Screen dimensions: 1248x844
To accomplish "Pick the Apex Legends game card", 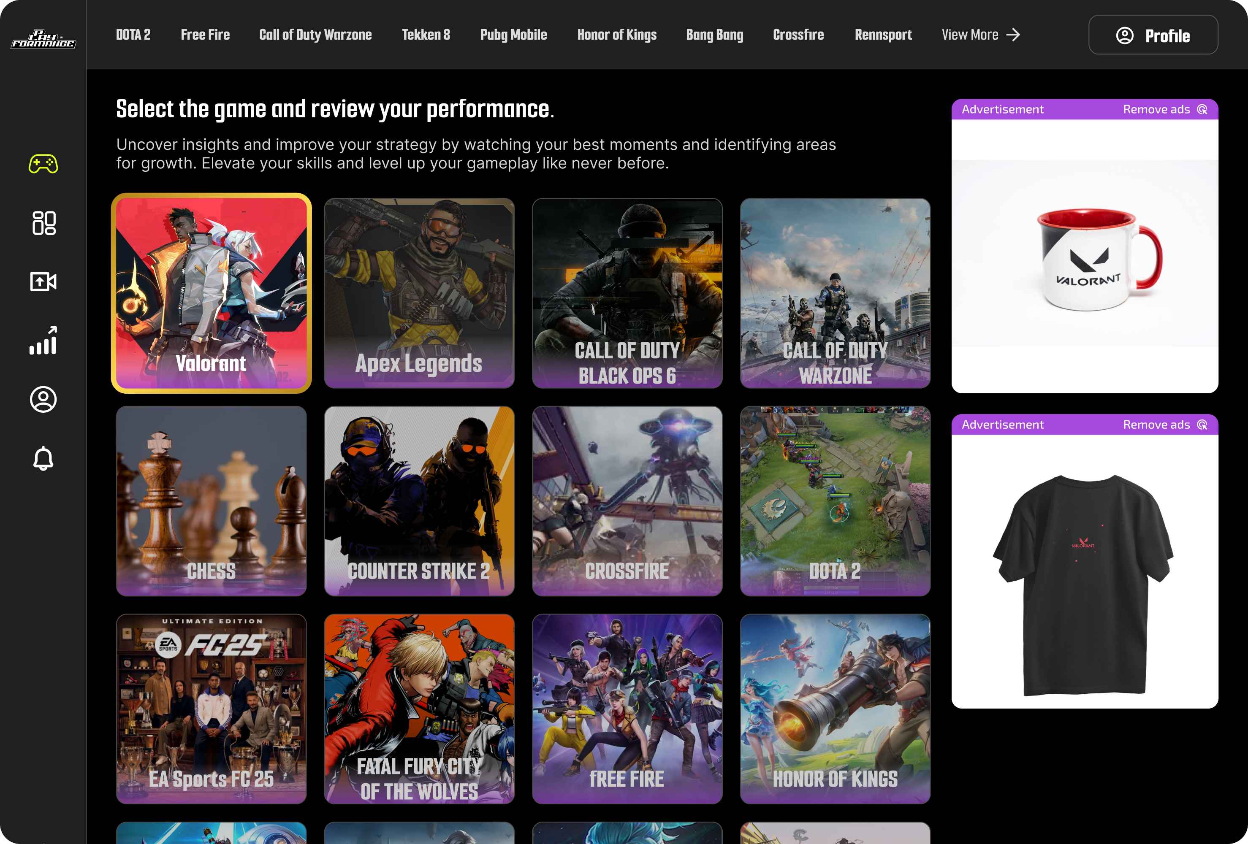I will (x=419, y=293).
